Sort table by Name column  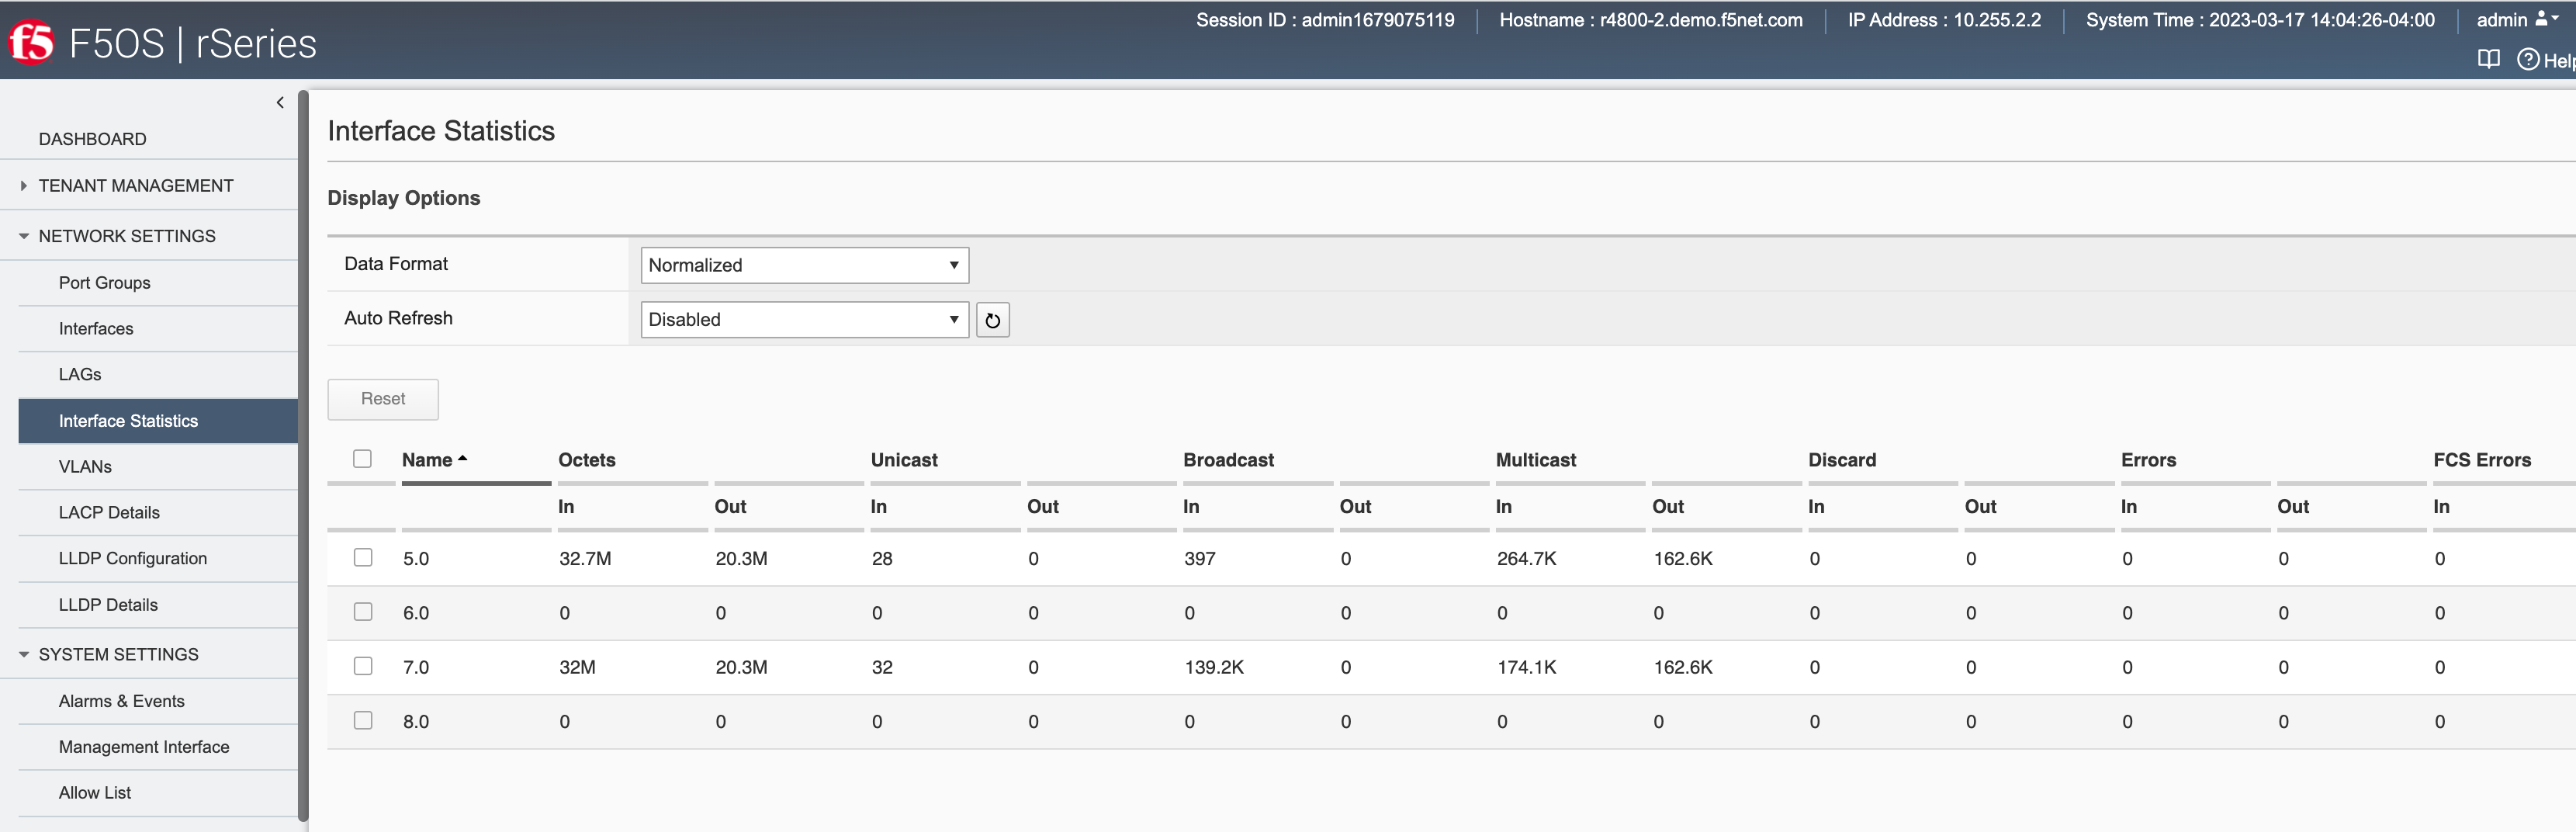click(x=434, y=460)
